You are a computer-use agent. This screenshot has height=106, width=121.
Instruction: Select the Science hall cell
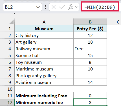44,55
